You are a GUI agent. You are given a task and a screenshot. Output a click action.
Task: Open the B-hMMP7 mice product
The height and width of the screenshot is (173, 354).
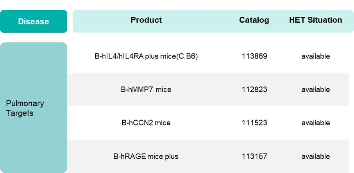tap(146, 89)
